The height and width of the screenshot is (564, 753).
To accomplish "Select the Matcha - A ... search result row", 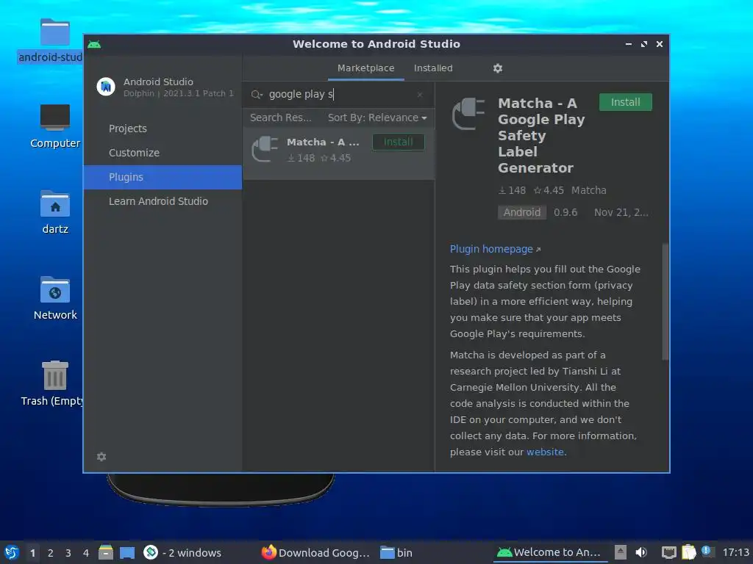I will click(338, 154).
